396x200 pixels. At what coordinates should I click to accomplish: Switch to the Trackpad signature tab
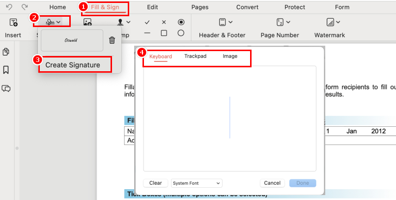tap(195, 56)
